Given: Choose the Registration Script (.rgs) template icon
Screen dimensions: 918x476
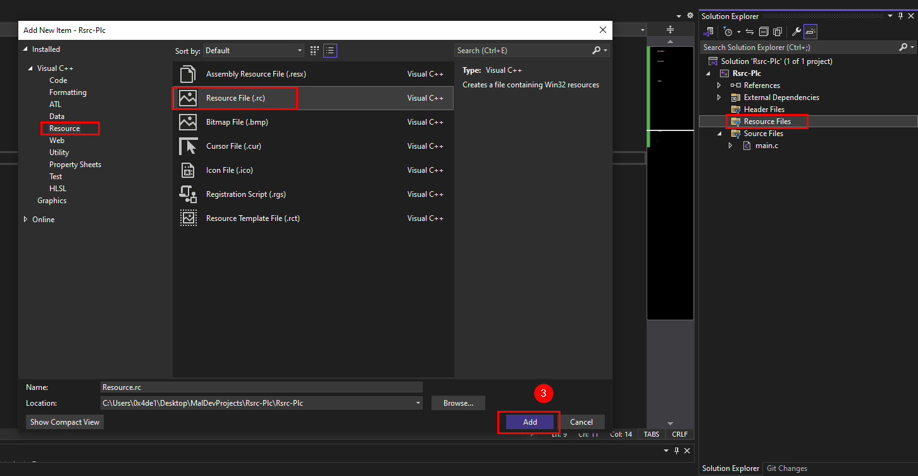Looking at the screenshot, I should click(188, 194).
